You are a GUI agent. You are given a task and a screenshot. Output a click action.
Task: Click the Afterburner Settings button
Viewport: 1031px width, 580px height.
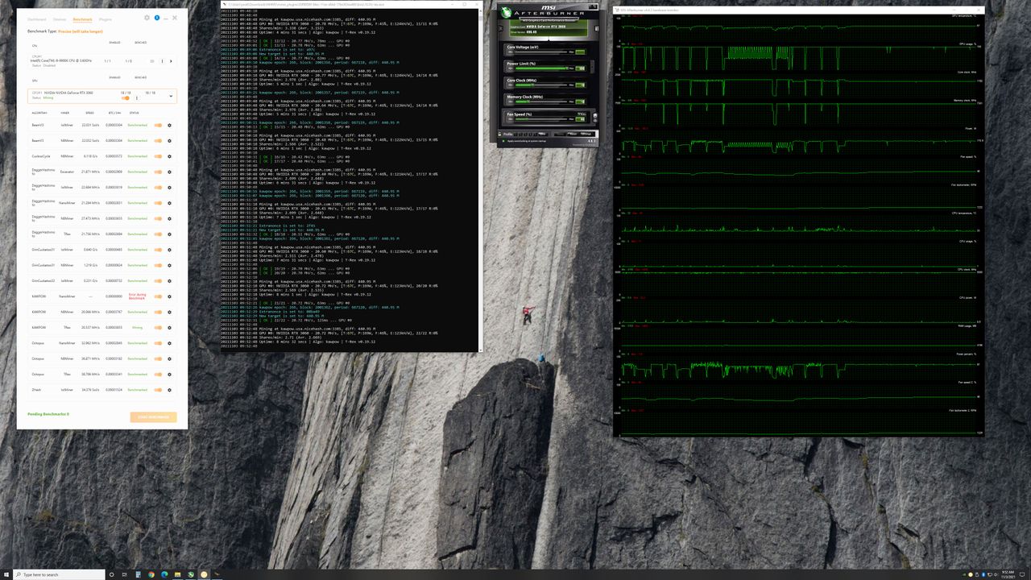pos(586,134)
